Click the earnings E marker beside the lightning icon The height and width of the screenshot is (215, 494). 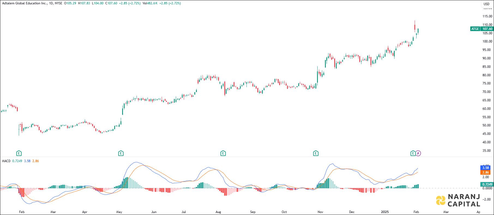tap(413, 153)
